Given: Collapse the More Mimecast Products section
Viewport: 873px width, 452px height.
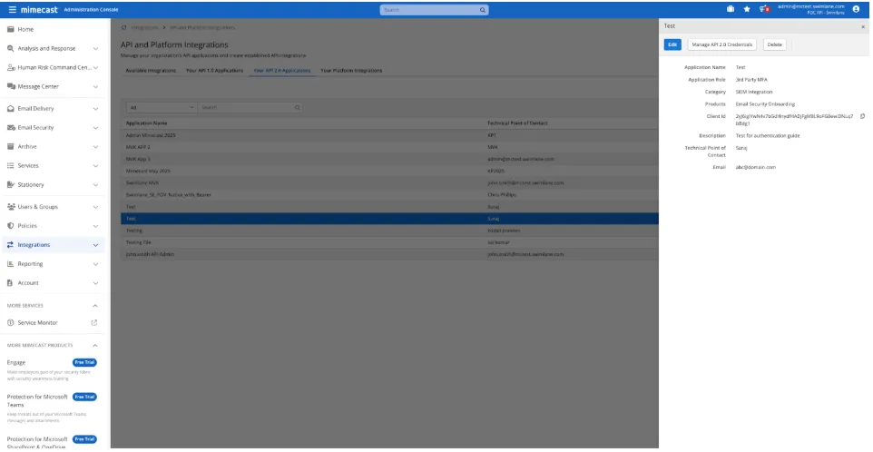Looking at the screenshot, I should point(94,345).
